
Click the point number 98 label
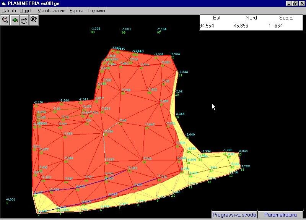click(x=93, y=32)
